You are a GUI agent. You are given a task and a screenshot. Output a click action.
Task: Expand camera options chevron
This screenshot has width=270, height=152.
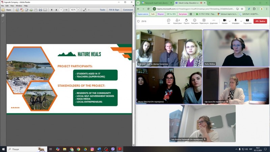(230, 21)
